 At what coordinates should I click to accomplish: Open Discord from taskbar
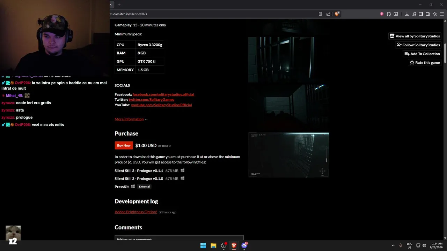pos(244,245)
